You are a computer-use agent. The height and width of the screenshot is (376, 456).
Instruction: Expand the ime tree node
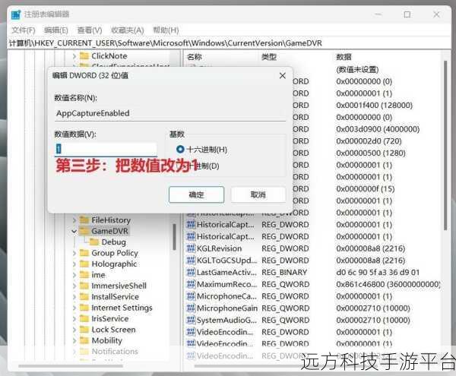click(74, 274)
